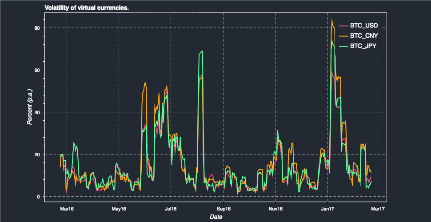Click the Mar17 x-axis tick label
The height and width of the screenshot is (222, 431).
point(378,209)
